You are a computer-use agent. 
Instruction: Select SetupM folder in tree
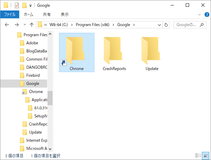point(38,116)
